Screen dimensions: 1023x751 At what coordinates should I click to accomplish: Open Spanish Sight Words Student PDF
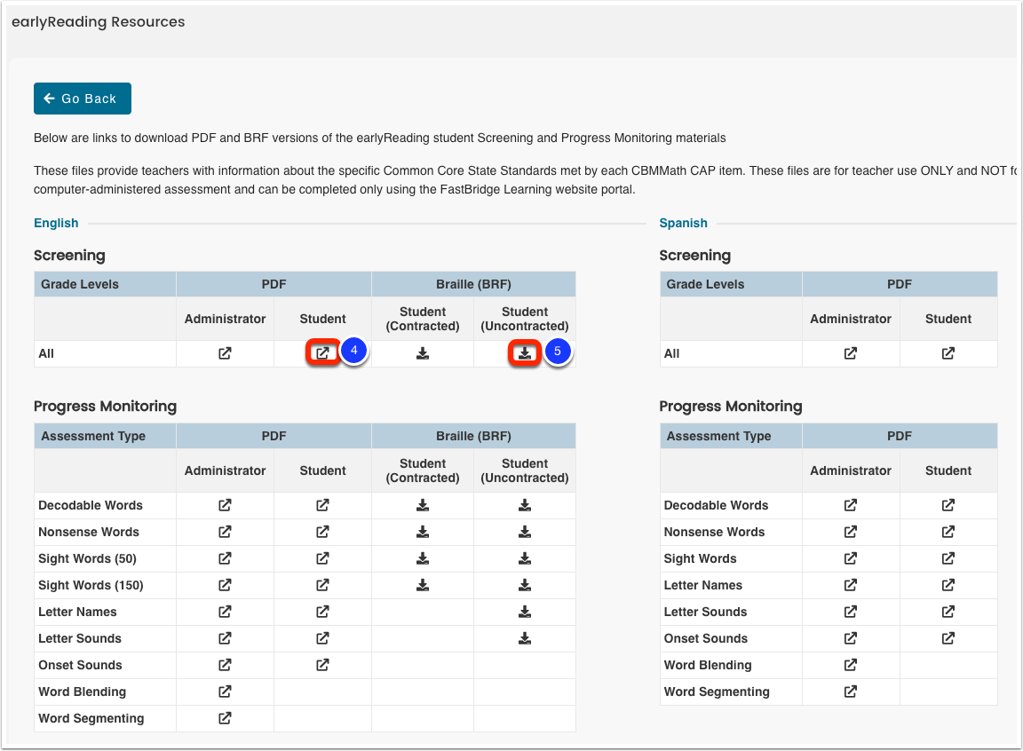point(948,558)
